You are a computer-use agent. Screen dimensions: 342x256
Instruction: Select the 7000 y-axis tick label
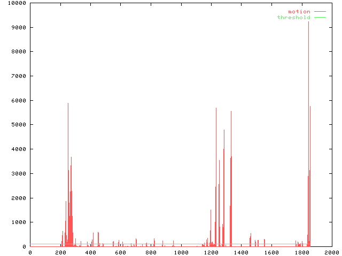(x=18, y=76)
